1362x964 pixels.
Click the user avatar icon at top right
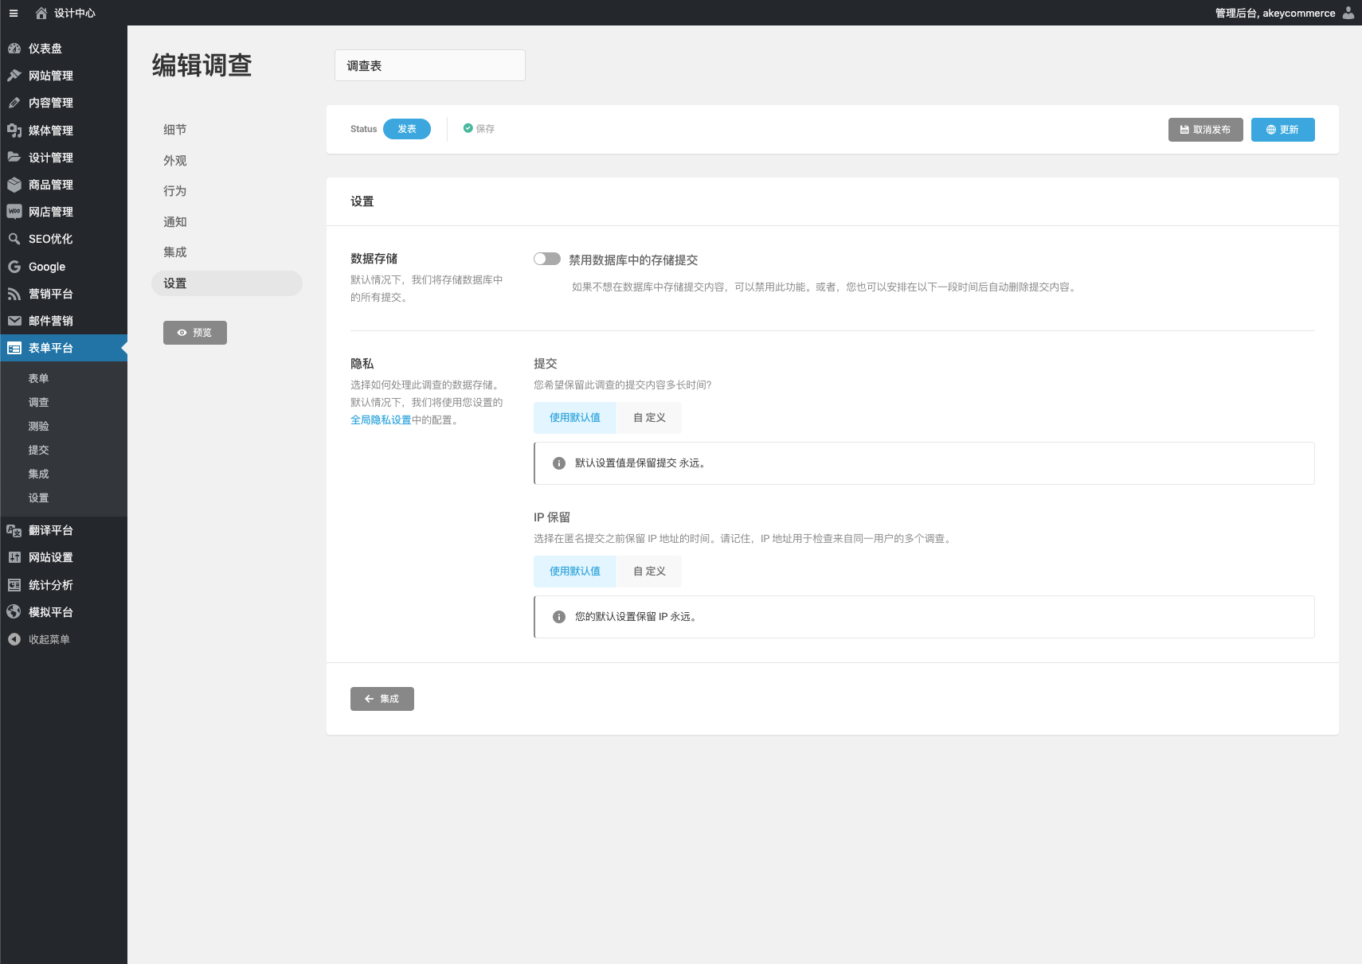1348,13
